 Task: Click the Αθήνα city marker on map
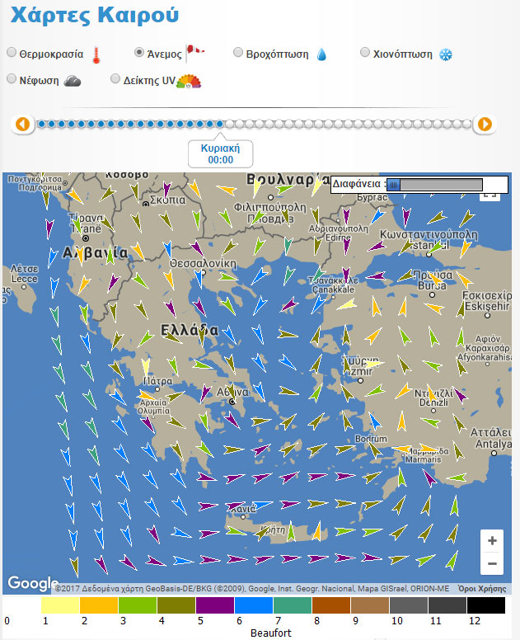coord(232,402)
